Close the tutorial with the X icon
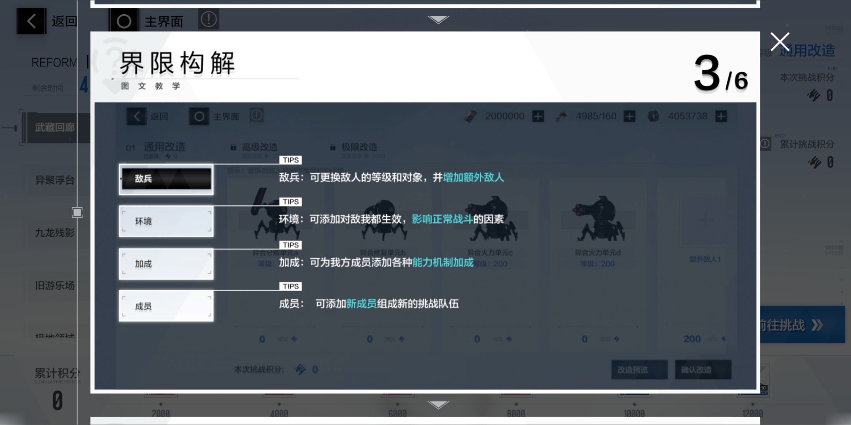Viewport: 851px width, 425px height. 780,42
